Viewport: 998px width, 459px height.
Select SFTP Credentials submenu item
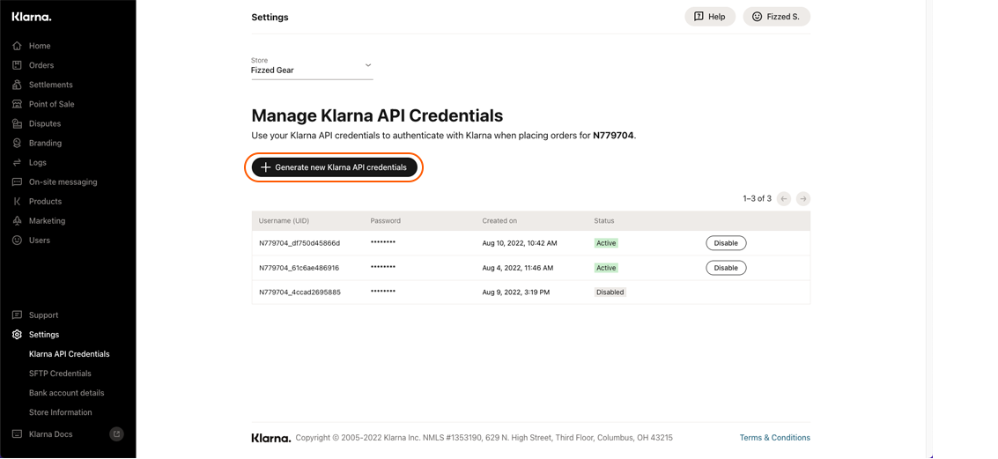coord(60,374)
